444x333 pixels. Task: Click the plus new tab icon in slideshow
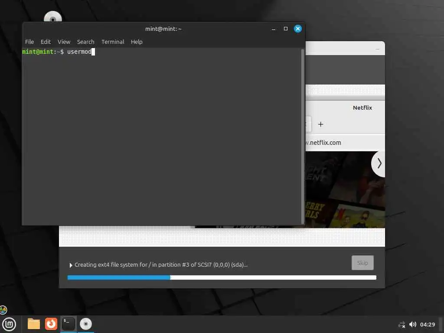320,124
